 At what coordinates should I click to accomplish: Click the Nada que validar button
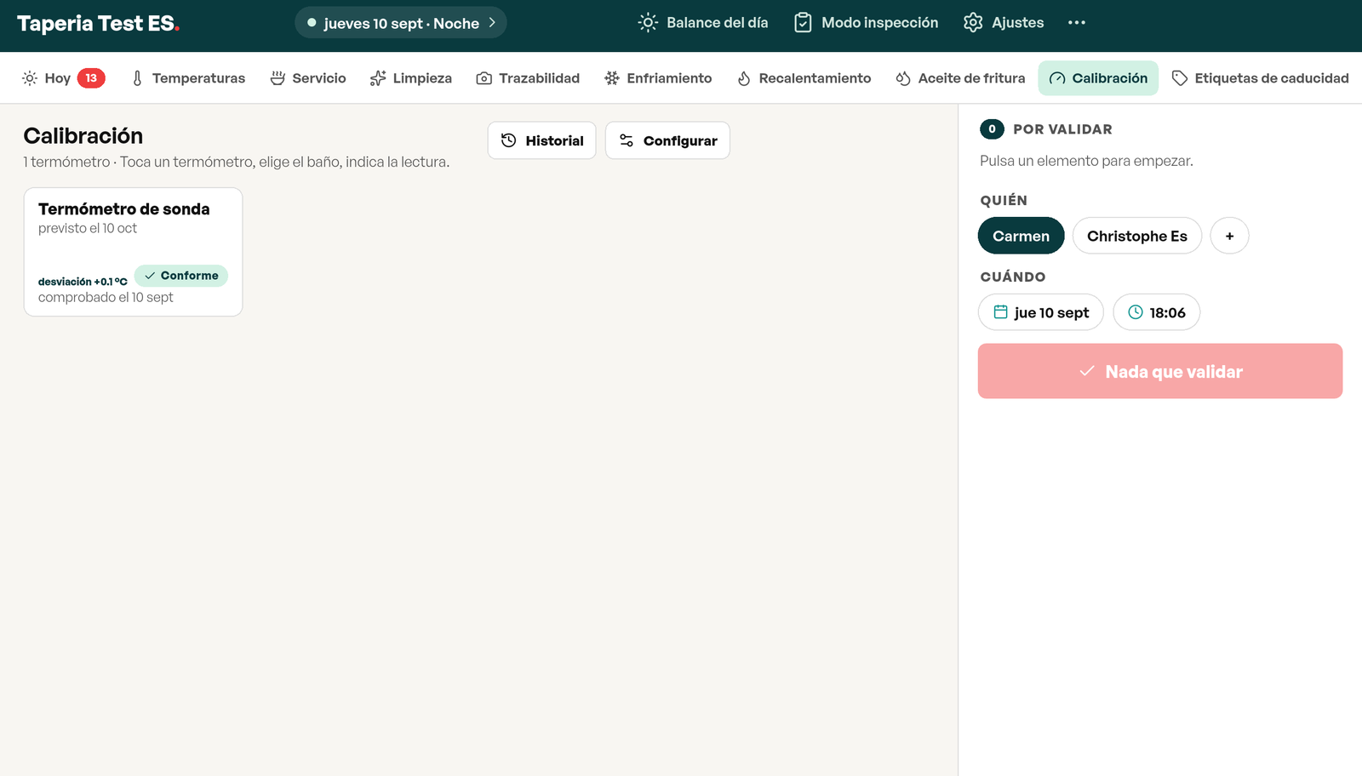1160,371
